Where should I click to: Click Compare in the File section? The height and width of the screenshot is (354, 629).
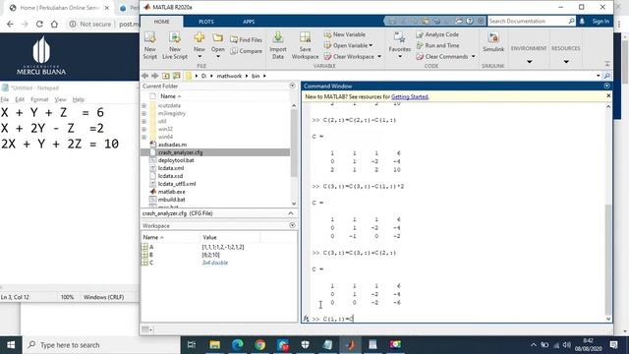[x=247, y=51]
